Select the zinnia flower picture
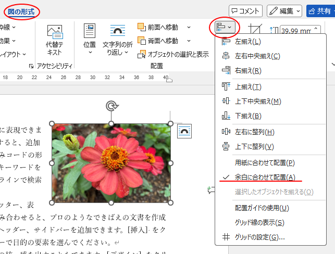 pos(111,163)
